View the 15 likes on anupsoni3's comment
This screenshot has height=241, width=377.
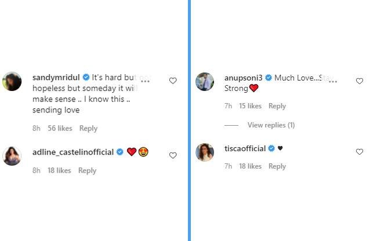(250, 106)
